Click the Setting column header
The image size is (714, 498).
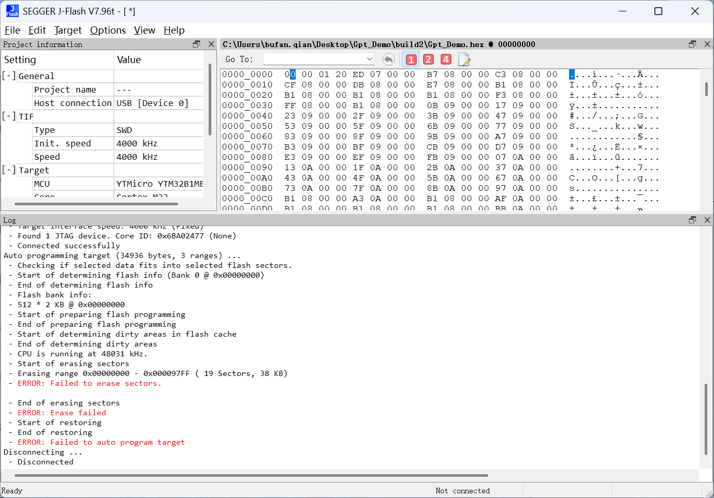(57, 59)
